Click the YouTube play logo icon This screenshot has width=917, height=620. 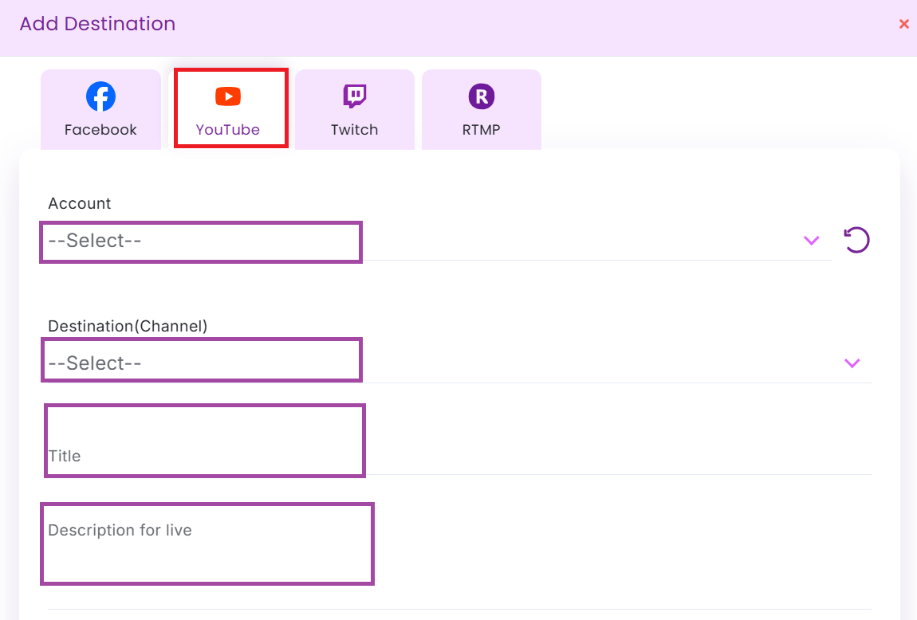(228, 96)
